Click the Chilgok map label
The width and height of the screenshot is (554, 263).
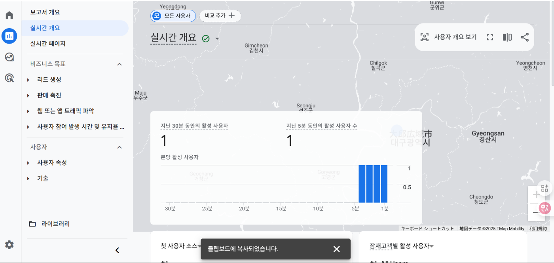tap(378, 65)
